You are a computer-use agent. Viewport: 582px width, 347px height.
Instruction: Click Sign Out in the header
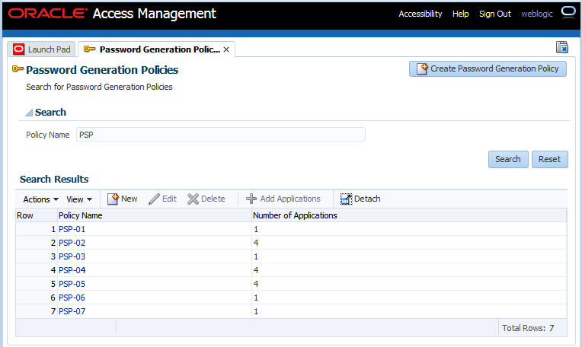pos(494,14)
